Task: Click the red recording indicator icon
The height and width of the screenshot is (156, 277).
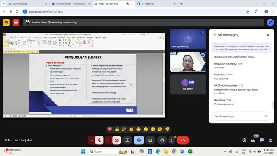Action: click(16, 23)
